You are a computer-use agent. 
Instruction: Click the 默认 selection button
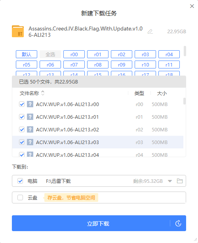(x=27, y=54)
